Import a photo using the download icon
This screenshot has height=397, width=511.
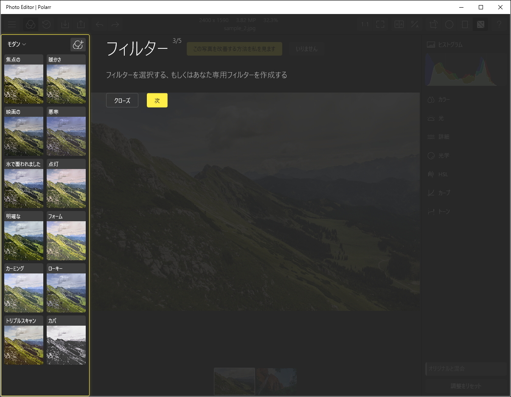pos(65,24)
